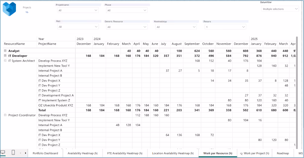Expand the Analyst row

5,51
